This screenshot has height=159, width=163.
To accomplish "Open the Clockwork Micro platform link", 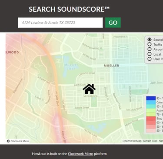I will (x=80, y=154).
